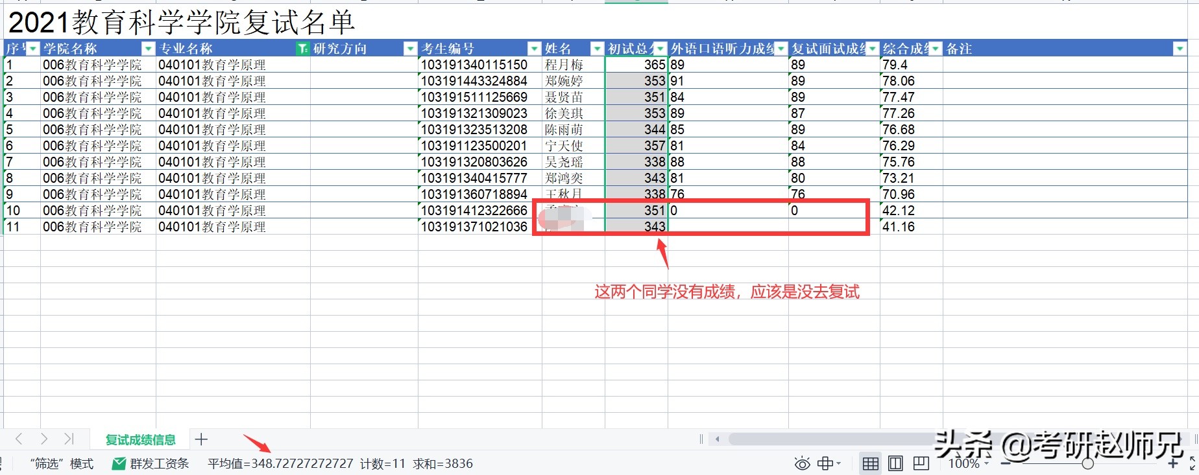Open the 中 reading-mode options in status bar
The width and height of the screenshot is (1199, 475).
[x=829, y=463]
